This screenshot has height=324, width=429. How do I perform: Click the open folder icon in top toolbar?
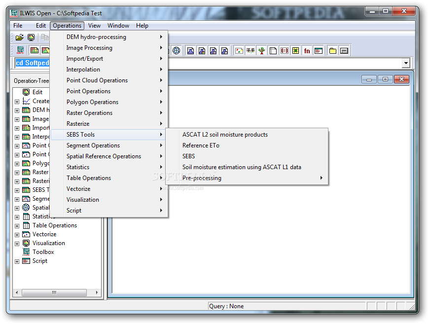tap(19, 37)
